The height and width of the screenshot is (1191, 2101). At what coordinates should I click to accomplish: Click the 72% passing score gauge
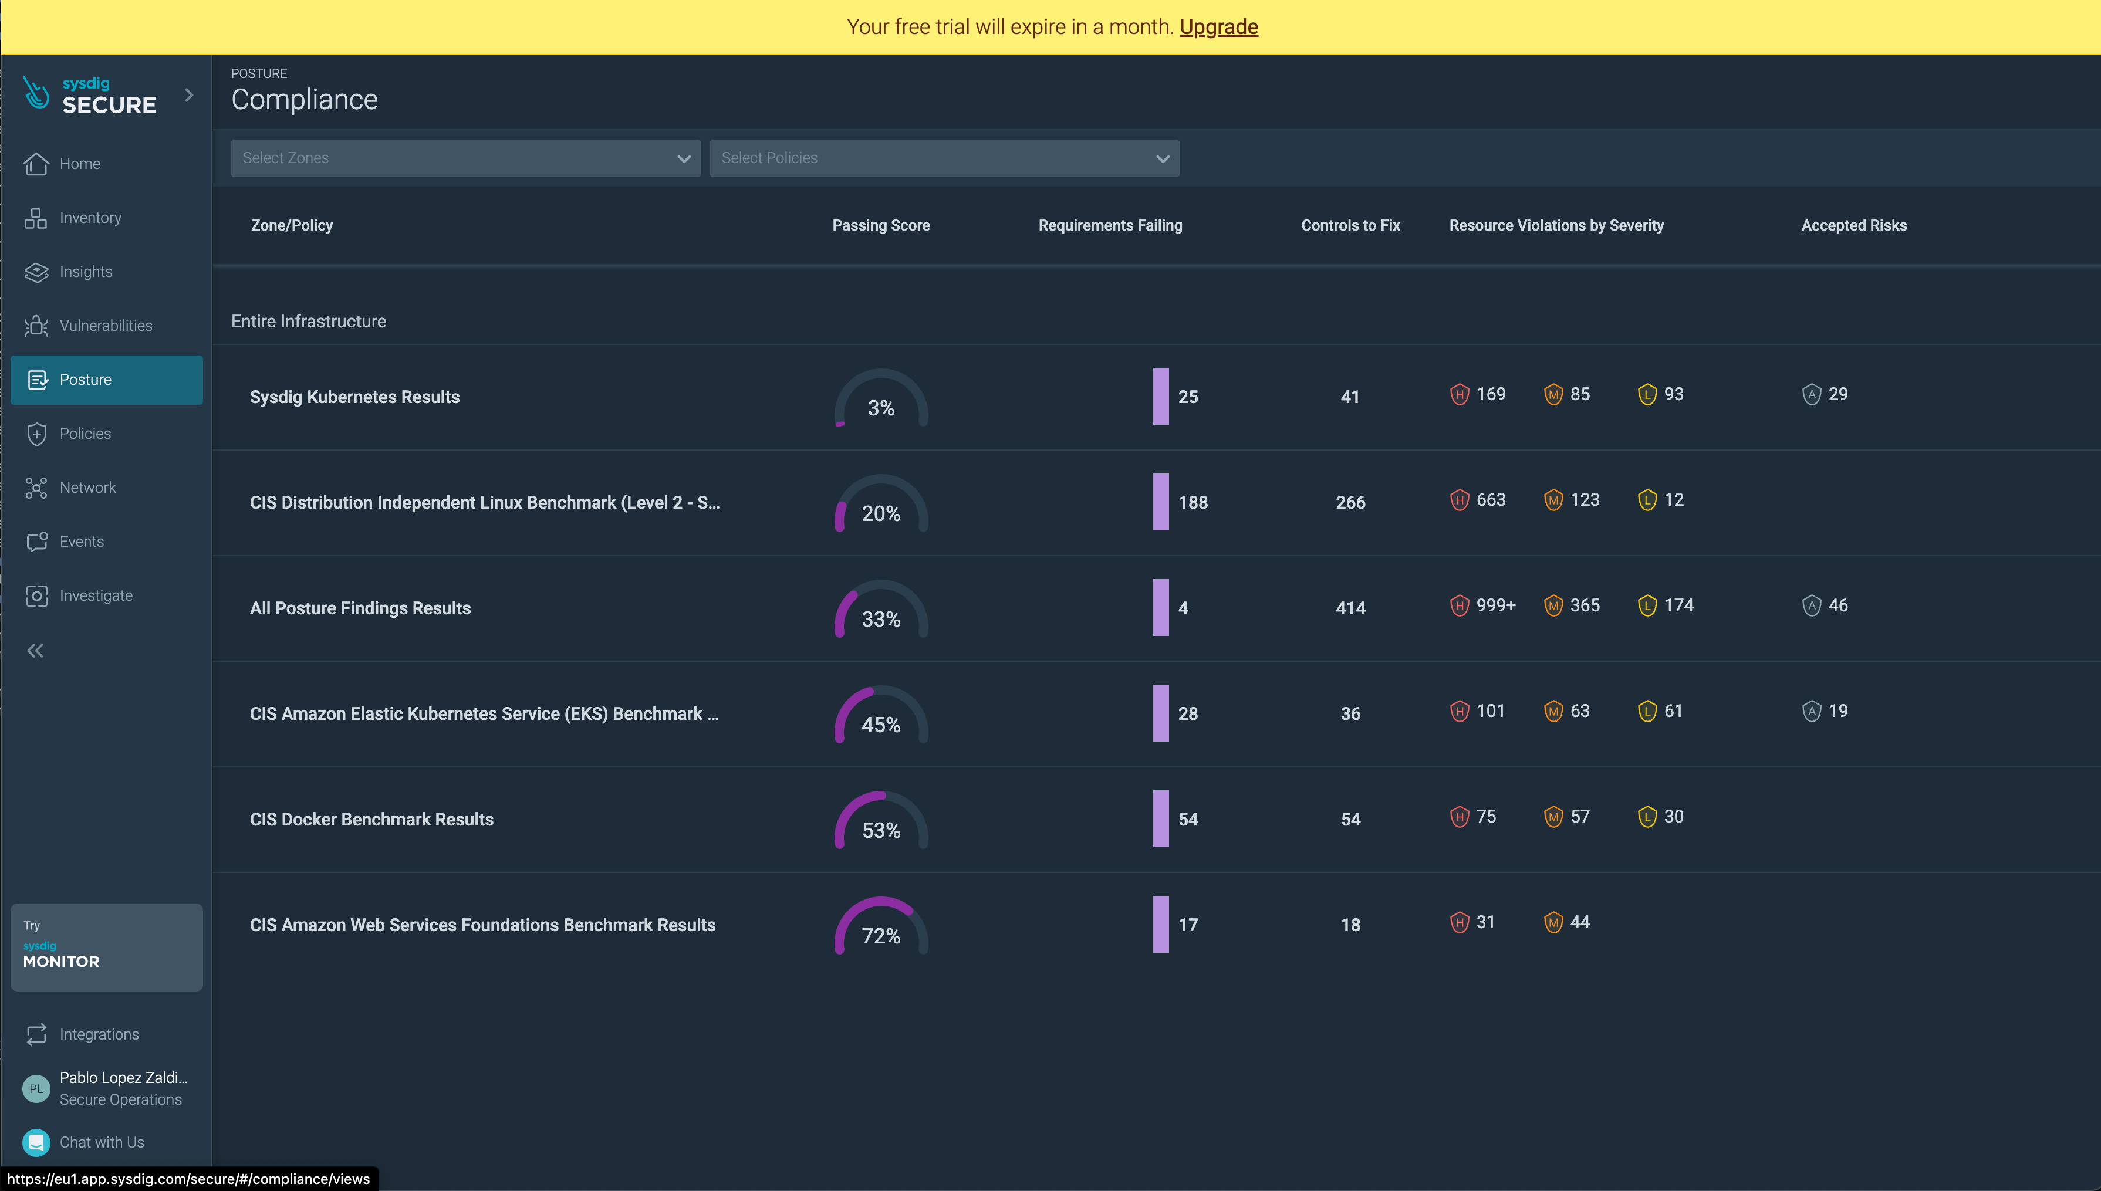(881, 926)
